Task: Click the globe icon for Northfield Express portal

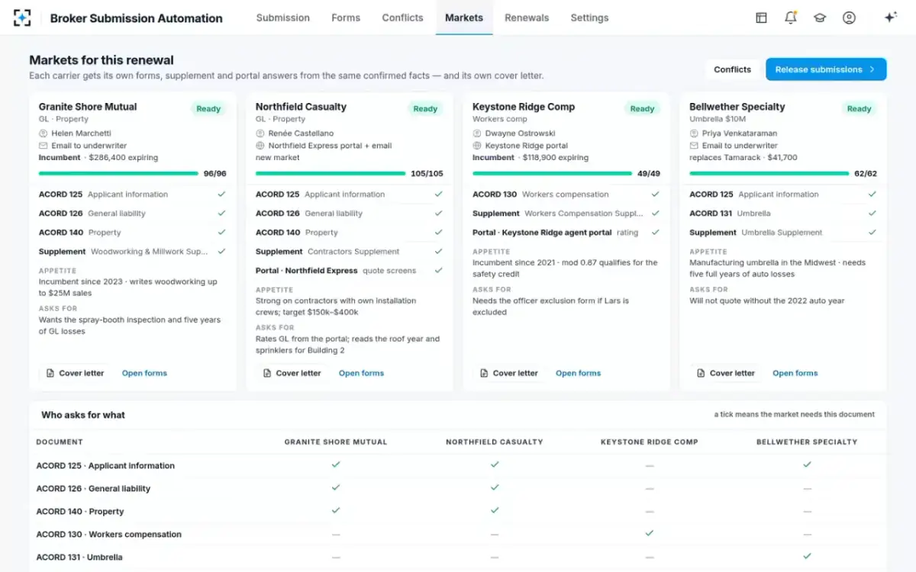Action: pos(260,146)
